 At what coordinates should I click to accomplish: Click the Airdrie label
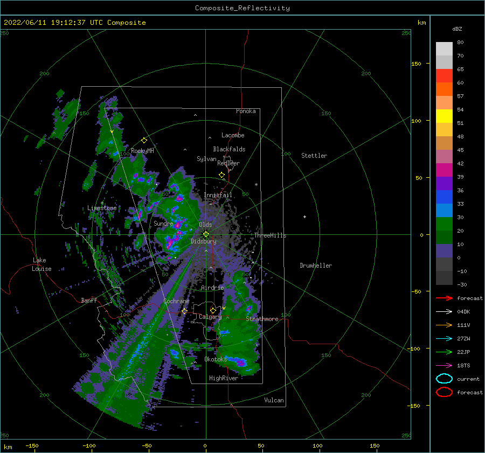click(x=212, y=288)
